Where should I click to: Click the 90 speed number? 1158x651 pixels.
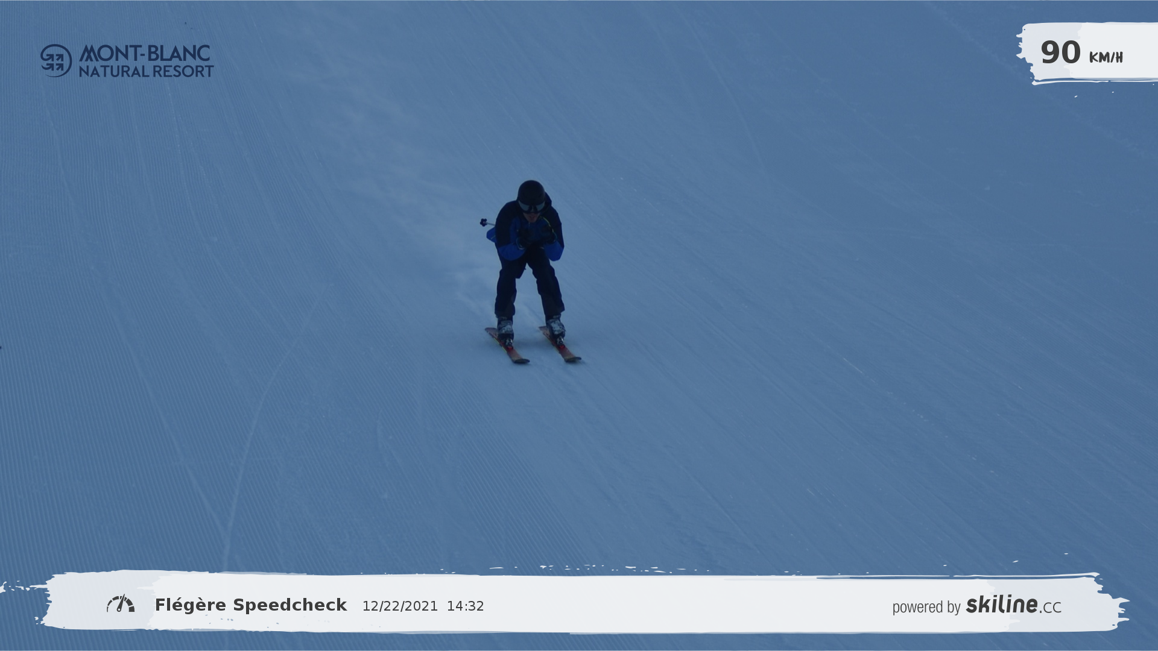(x=1060, y=52)
